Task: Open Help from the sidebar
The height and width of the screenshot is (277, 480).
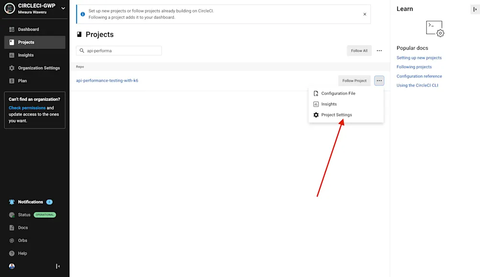Action: pos(22,254)
